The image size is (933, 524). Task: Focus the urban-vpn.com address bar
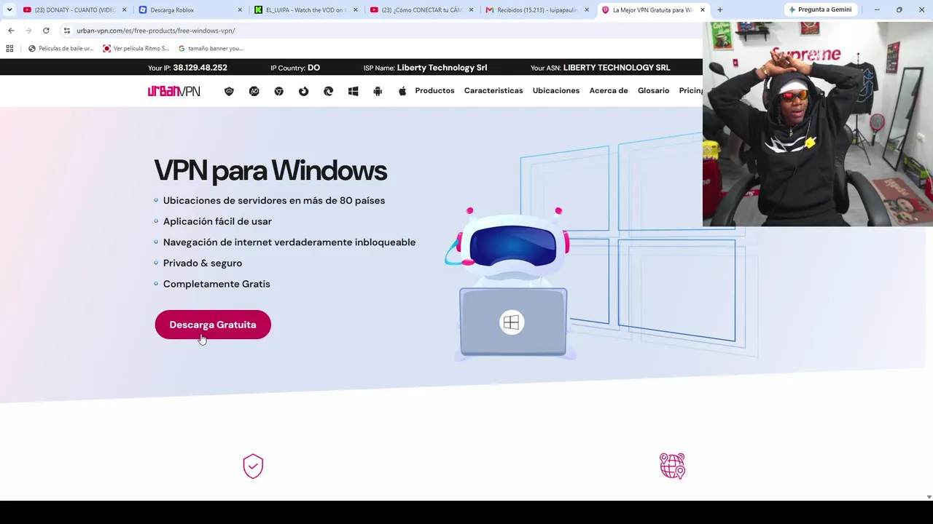click(x=379, y=31)
